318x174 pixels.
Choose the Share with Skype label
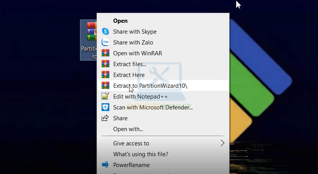[135, 31]
